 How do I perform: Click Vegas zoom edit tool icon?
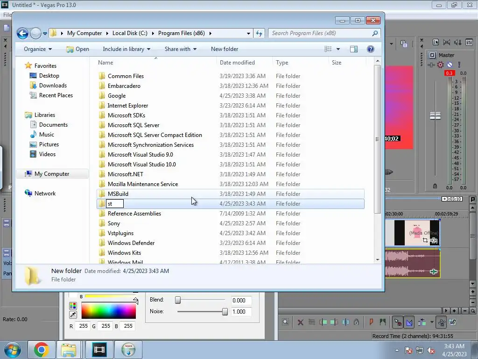[285, 322]
